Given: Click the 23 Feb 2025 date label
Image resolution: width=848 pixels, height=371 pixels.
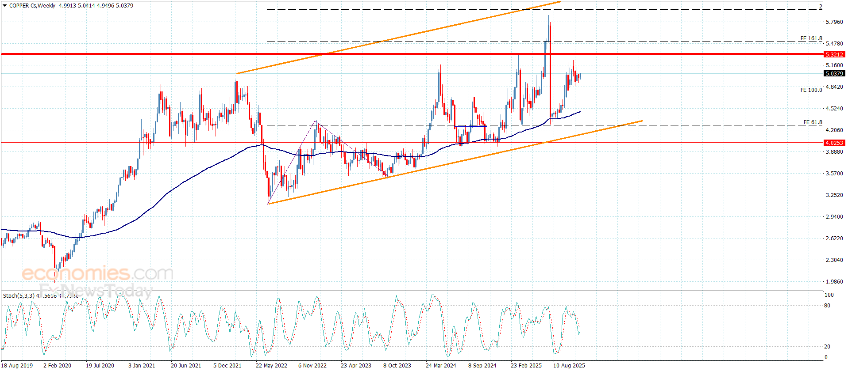Looking at the screenshot, I should 526,365.
